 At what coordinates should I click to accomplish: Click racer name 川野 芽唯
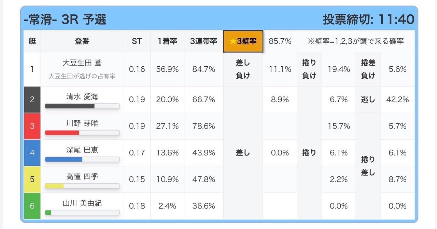82,123
